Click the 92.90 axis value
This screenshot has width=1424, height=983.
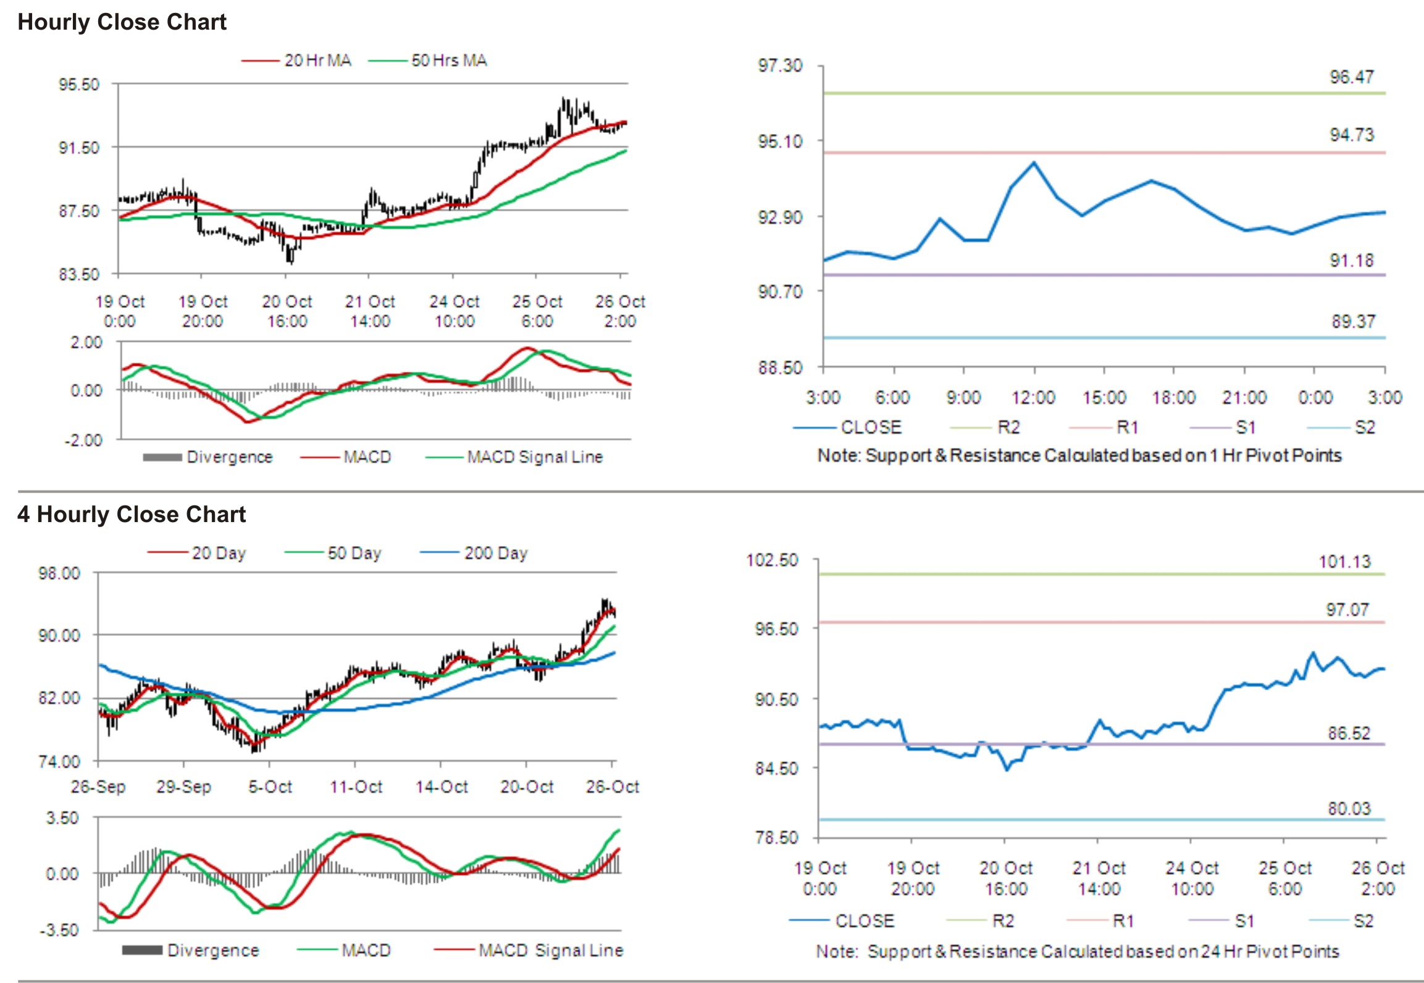(780, 217)
